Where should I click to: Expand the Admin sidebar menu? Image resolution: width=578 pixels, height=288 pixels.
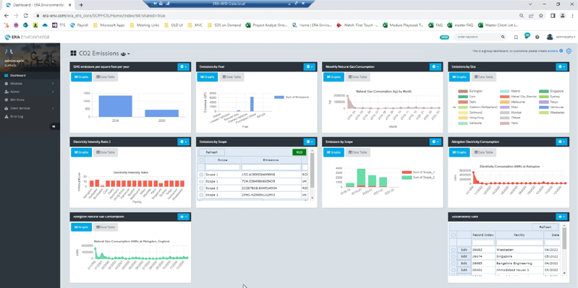(x=30, y=92)
